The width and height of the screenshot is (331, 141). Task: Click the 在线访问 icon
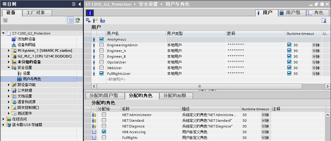(x=8, y=119)
